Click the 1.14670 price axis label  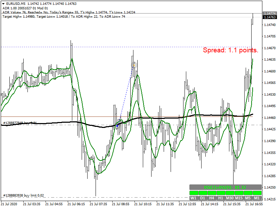click(270, 48)
